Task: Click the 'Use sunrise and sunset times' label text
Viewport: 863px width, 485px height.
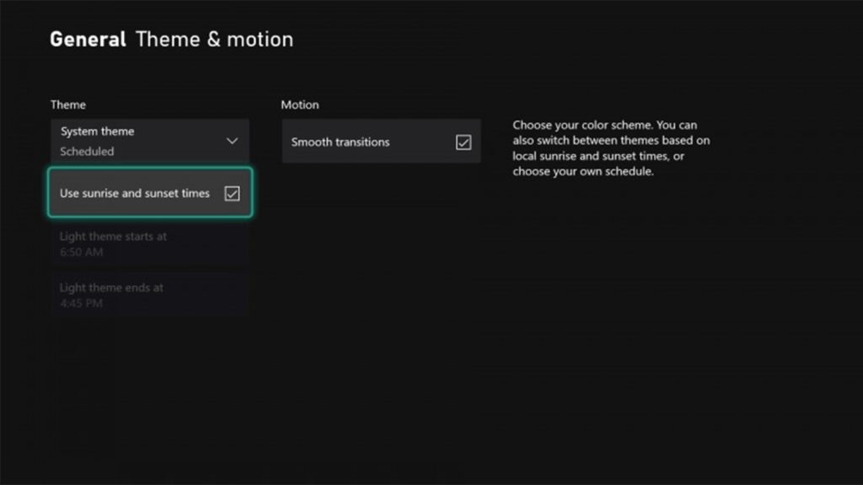Action: 134,193
